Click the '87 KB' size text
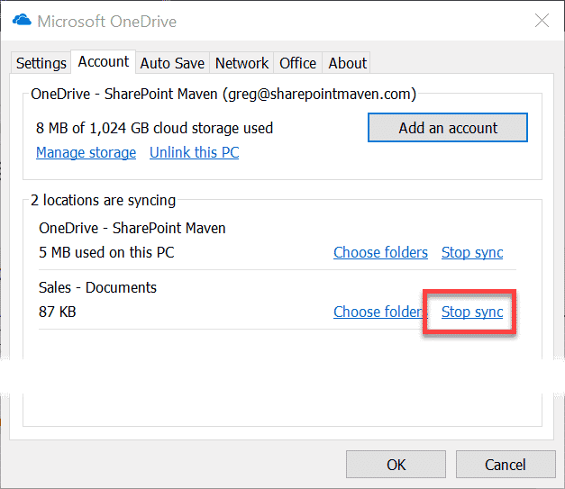Viewport: 565px width, 489px height. coord(58,312)
